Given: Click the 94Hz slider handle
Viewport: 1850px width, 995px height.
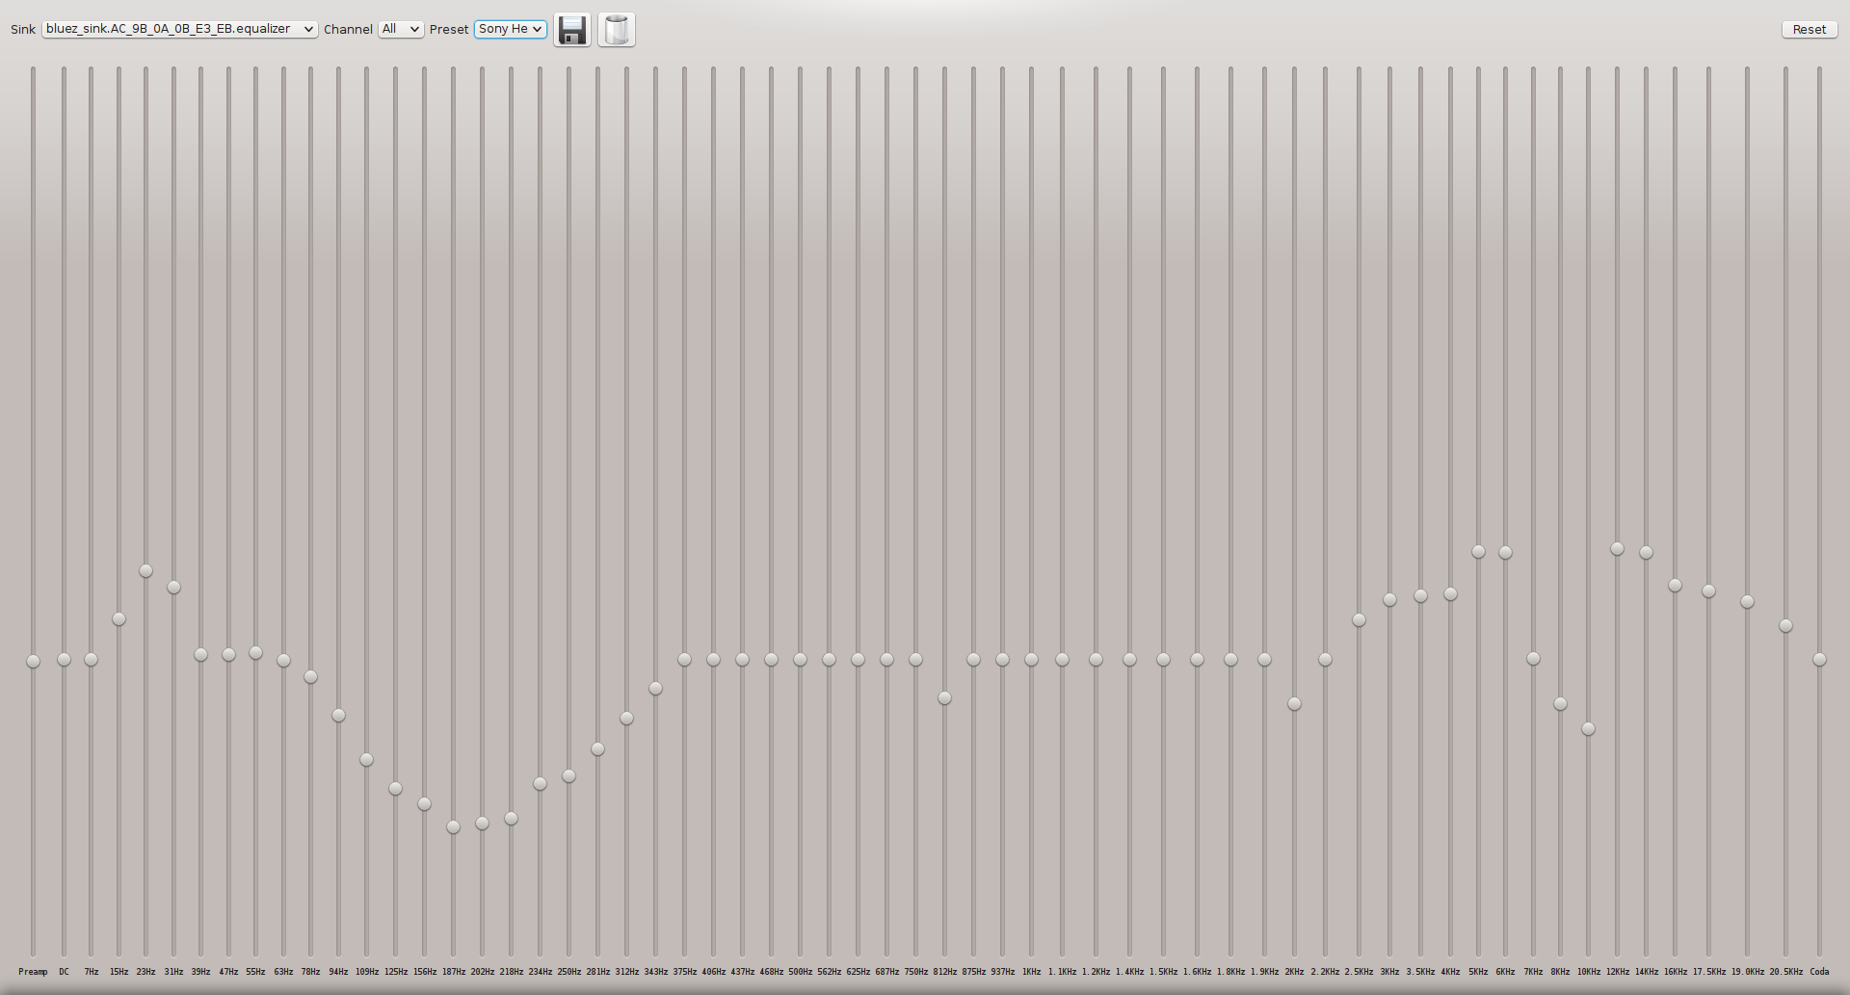Looking at the screenshot, I should [x=338, y=715].
